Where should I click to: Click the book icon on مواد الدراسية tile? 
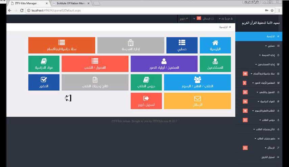point(44,61)
